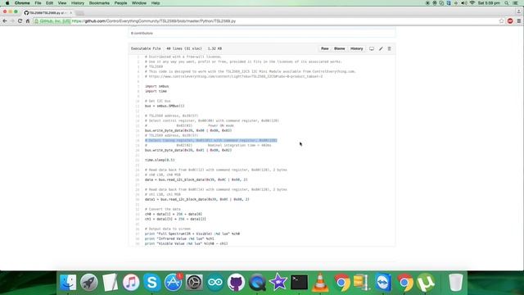Click the green GitHub, Inc. security badge
This screenshot has height=295, width=524.
point(52,21)
